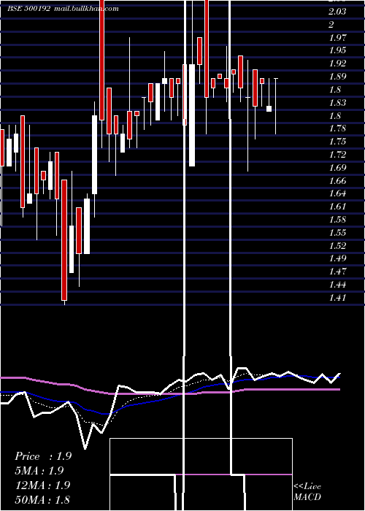The width and height of the screenshot is (365, 511).
Task: Select the 1.61 price axis label
Action: 337,207
